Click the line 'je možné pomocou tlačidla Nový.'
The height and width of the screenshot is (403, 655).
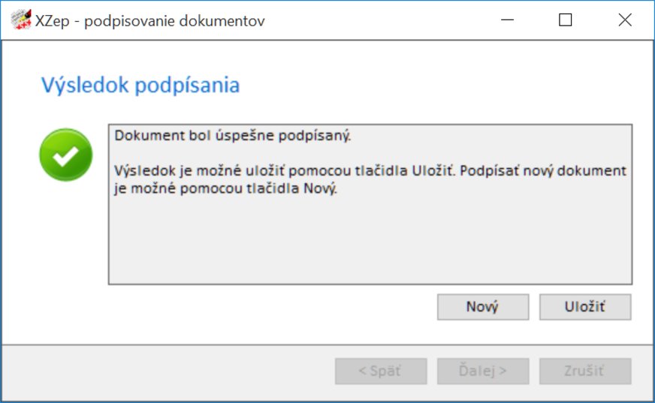226,188
